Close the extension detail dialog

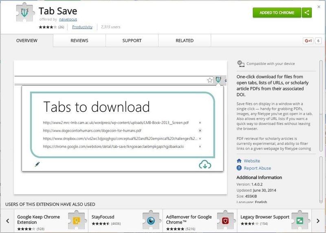coord(319,7)
